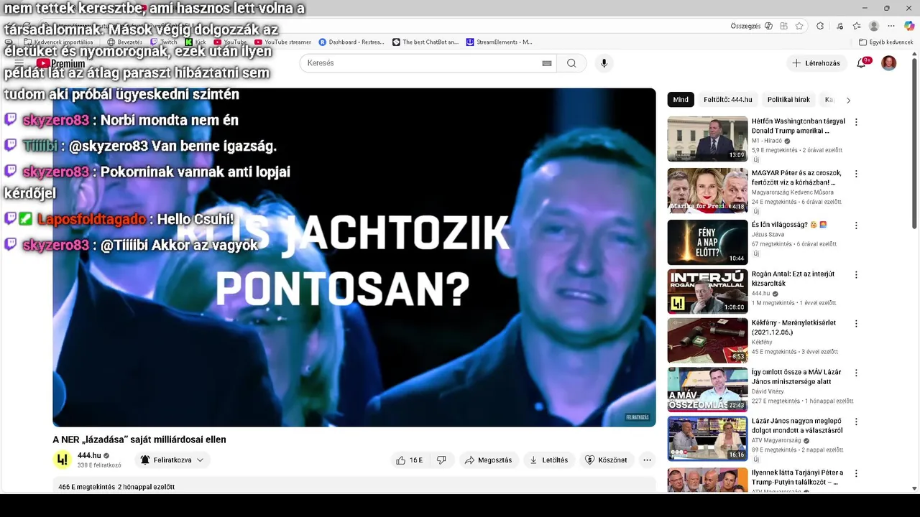This screenshot has width=920, height=517.
Task: Select the Feltöltő: 444.hu chip
Action: click(x=727, y=100)
